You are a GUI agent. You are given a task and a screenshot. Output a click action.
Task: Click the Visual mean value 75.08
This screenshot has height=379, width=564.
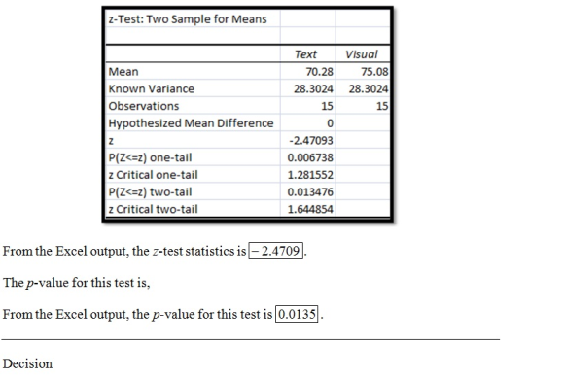[x=374, y=72]
